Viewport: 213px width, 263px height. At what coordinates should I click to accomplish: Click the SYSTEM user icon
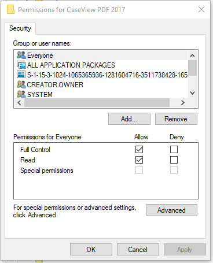click(21, 94)
